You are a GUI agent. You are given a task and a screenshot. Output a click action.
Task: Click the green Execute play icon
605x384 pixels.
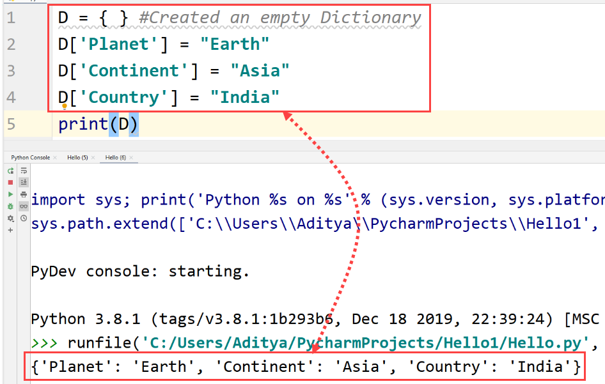[x=10, y=194]
